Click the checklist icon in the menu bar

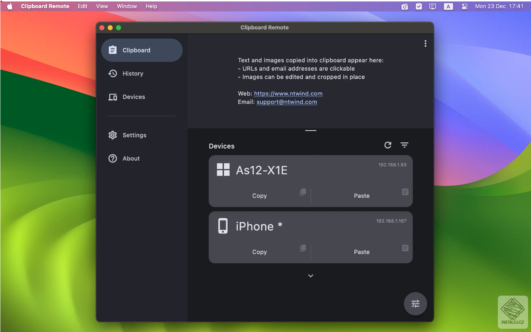tap(419, 6)
